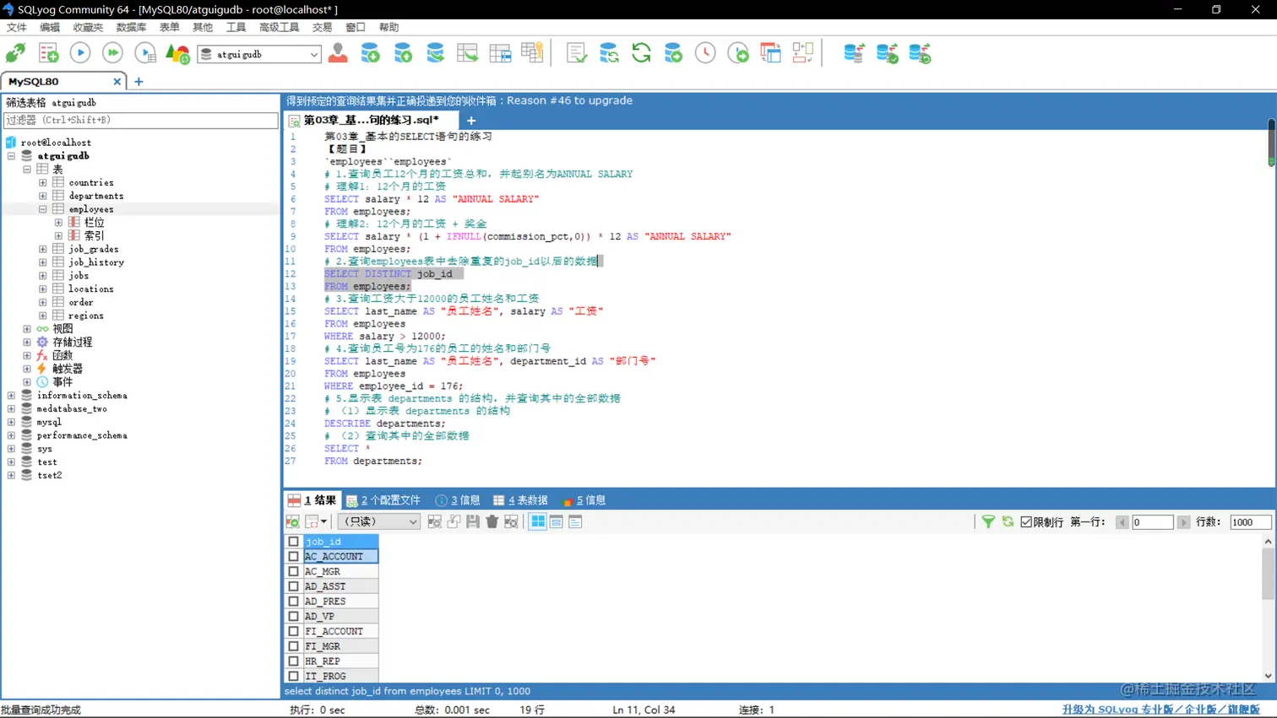Expand the 视图 views node
The image size is (1277, 718).
(x=26, y=329)
